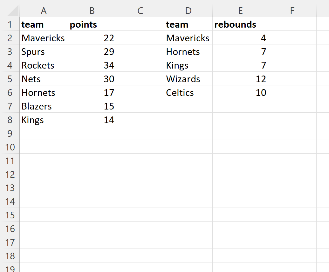Select the Nets cell
Viewport: 329px width, 272px height.
click(44, 79)
